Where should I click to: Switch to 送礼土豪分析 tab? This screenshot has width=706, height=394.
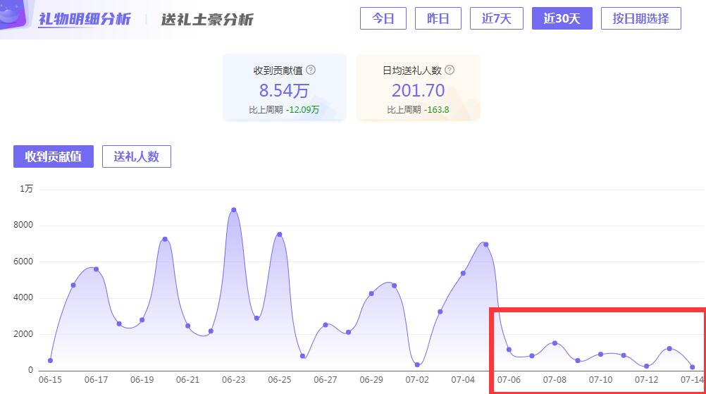coord(207,19)
